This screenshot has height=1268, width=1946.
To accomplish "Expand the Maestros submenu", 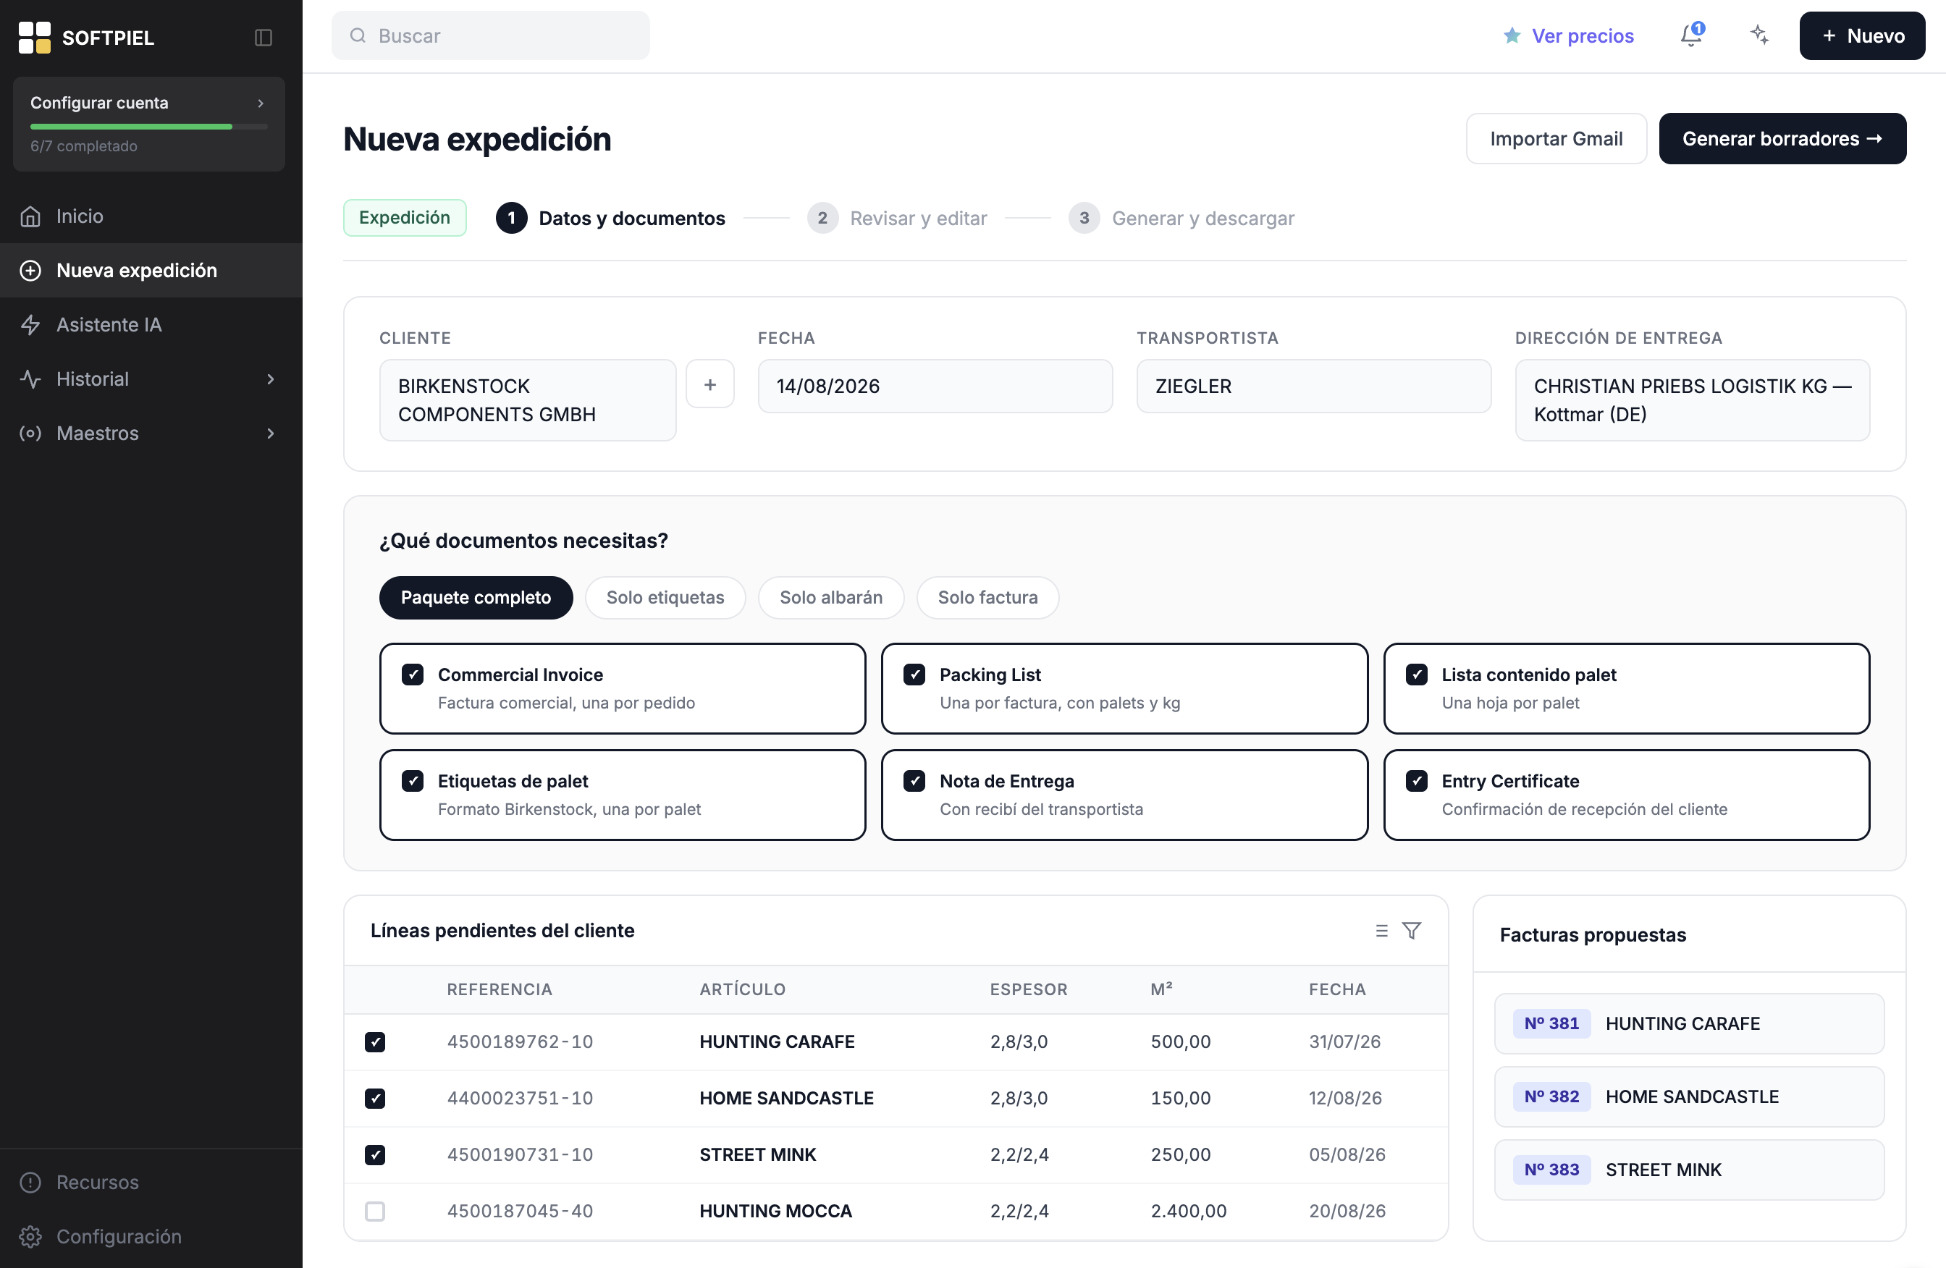I will [271, 434].
